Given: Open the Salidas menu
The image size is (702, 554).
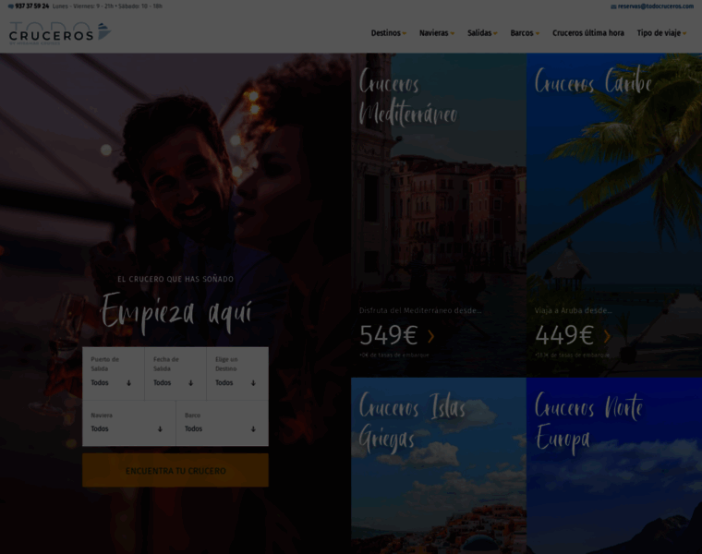Looking at the screenshot, I should click(482, 33).
